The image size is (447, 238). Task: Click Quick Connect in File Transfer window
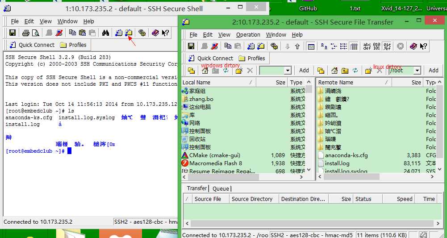click(x=211, y=58)
